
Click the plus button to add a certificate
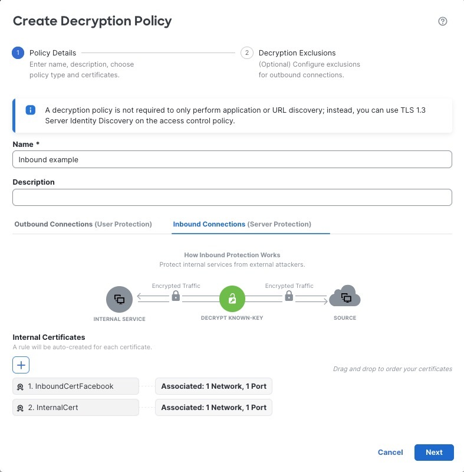point(21,365)
